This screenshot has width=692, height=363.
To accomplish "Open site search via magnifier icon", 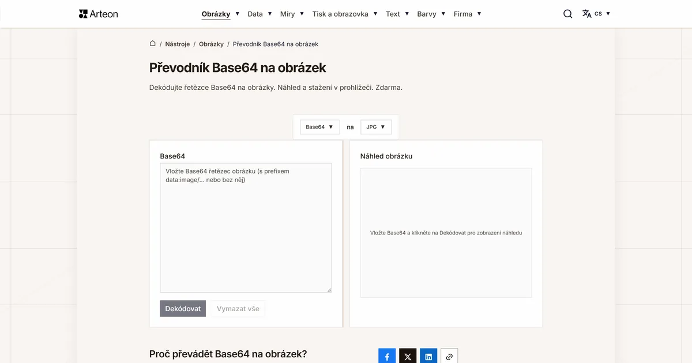I will [x=568, y=14].
